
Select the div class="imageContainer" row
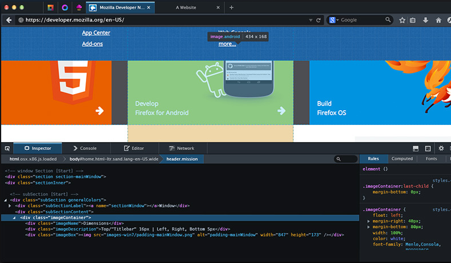tap(180, 217)
